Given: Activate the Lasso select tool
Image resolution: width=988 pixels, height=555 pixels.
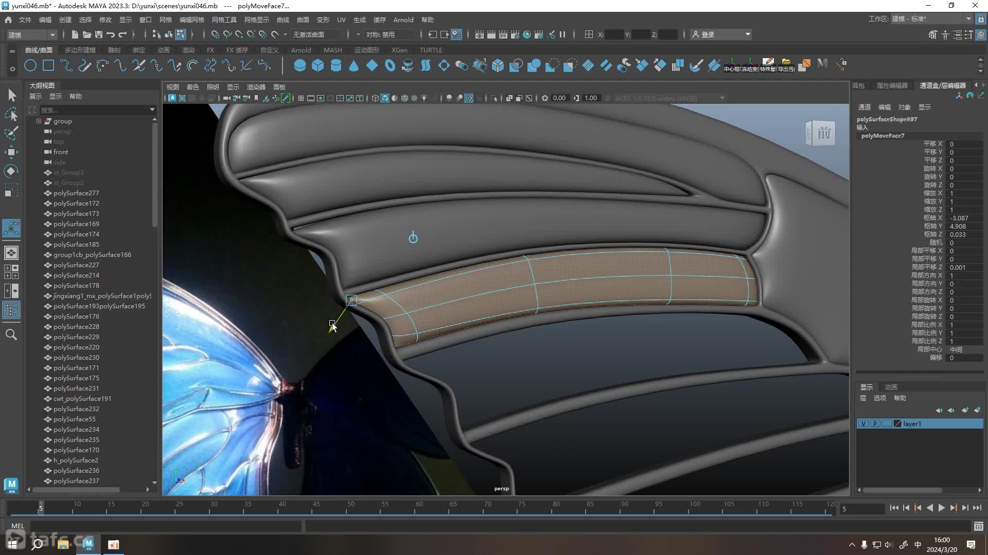Looking at the screenshot, I should point(12,114).
